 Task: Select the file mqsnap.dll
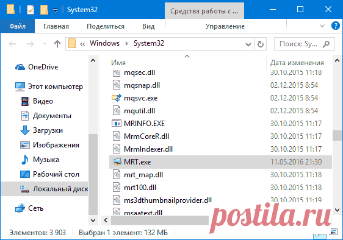tap(142, 85)
